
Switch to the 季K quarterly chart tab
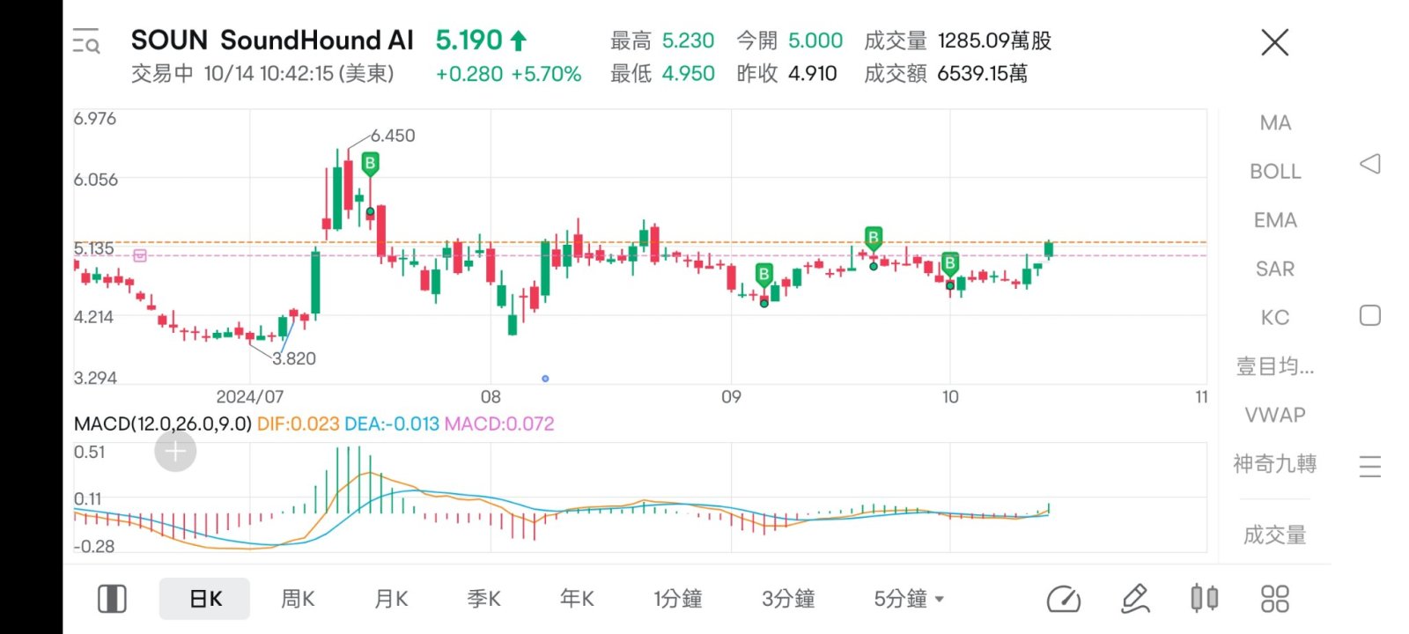click(x=483, y=599)
